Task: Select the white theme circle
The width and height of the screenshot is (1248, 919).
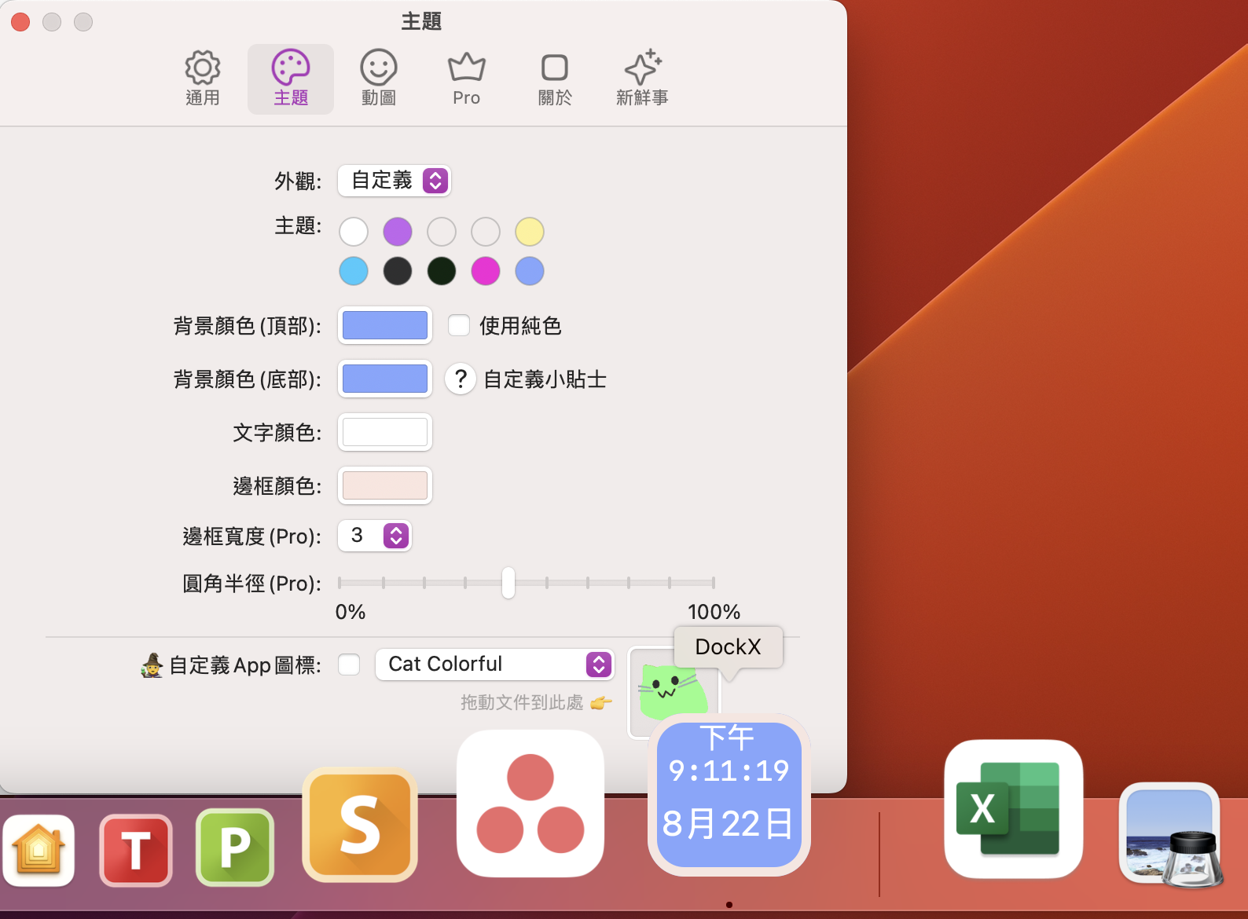Action: point(354,232)
